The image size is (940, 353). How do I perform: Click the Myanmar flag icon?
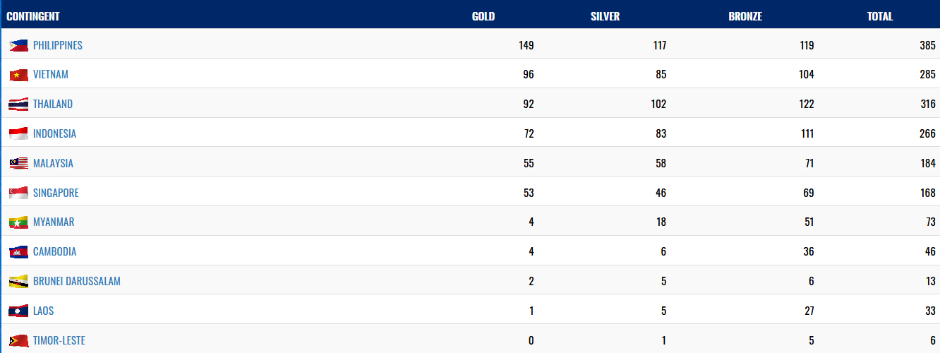pyautogui.click(x=19, y=222)
